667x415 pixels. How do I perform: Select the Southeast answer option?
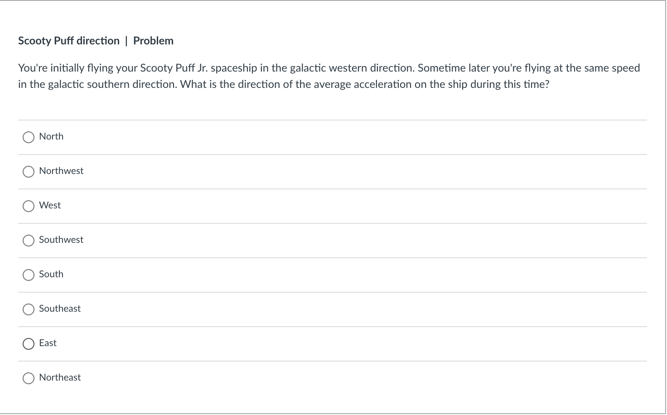(29, 309)
